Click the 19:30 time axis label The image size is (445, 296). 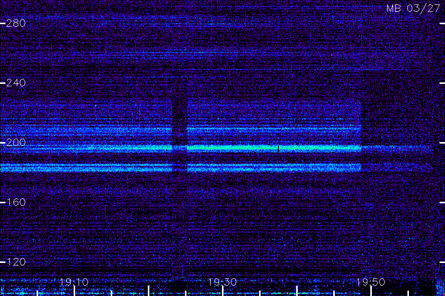(222, 282)
